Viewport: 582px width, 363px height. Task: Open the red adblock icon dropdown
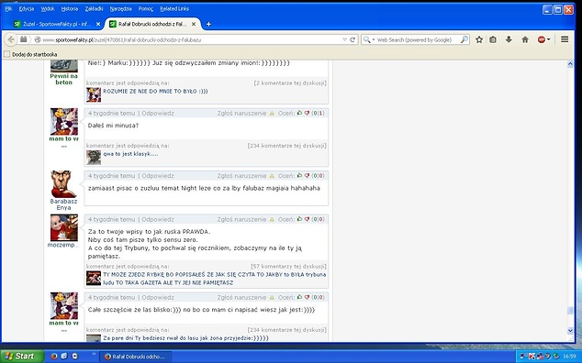543,39
